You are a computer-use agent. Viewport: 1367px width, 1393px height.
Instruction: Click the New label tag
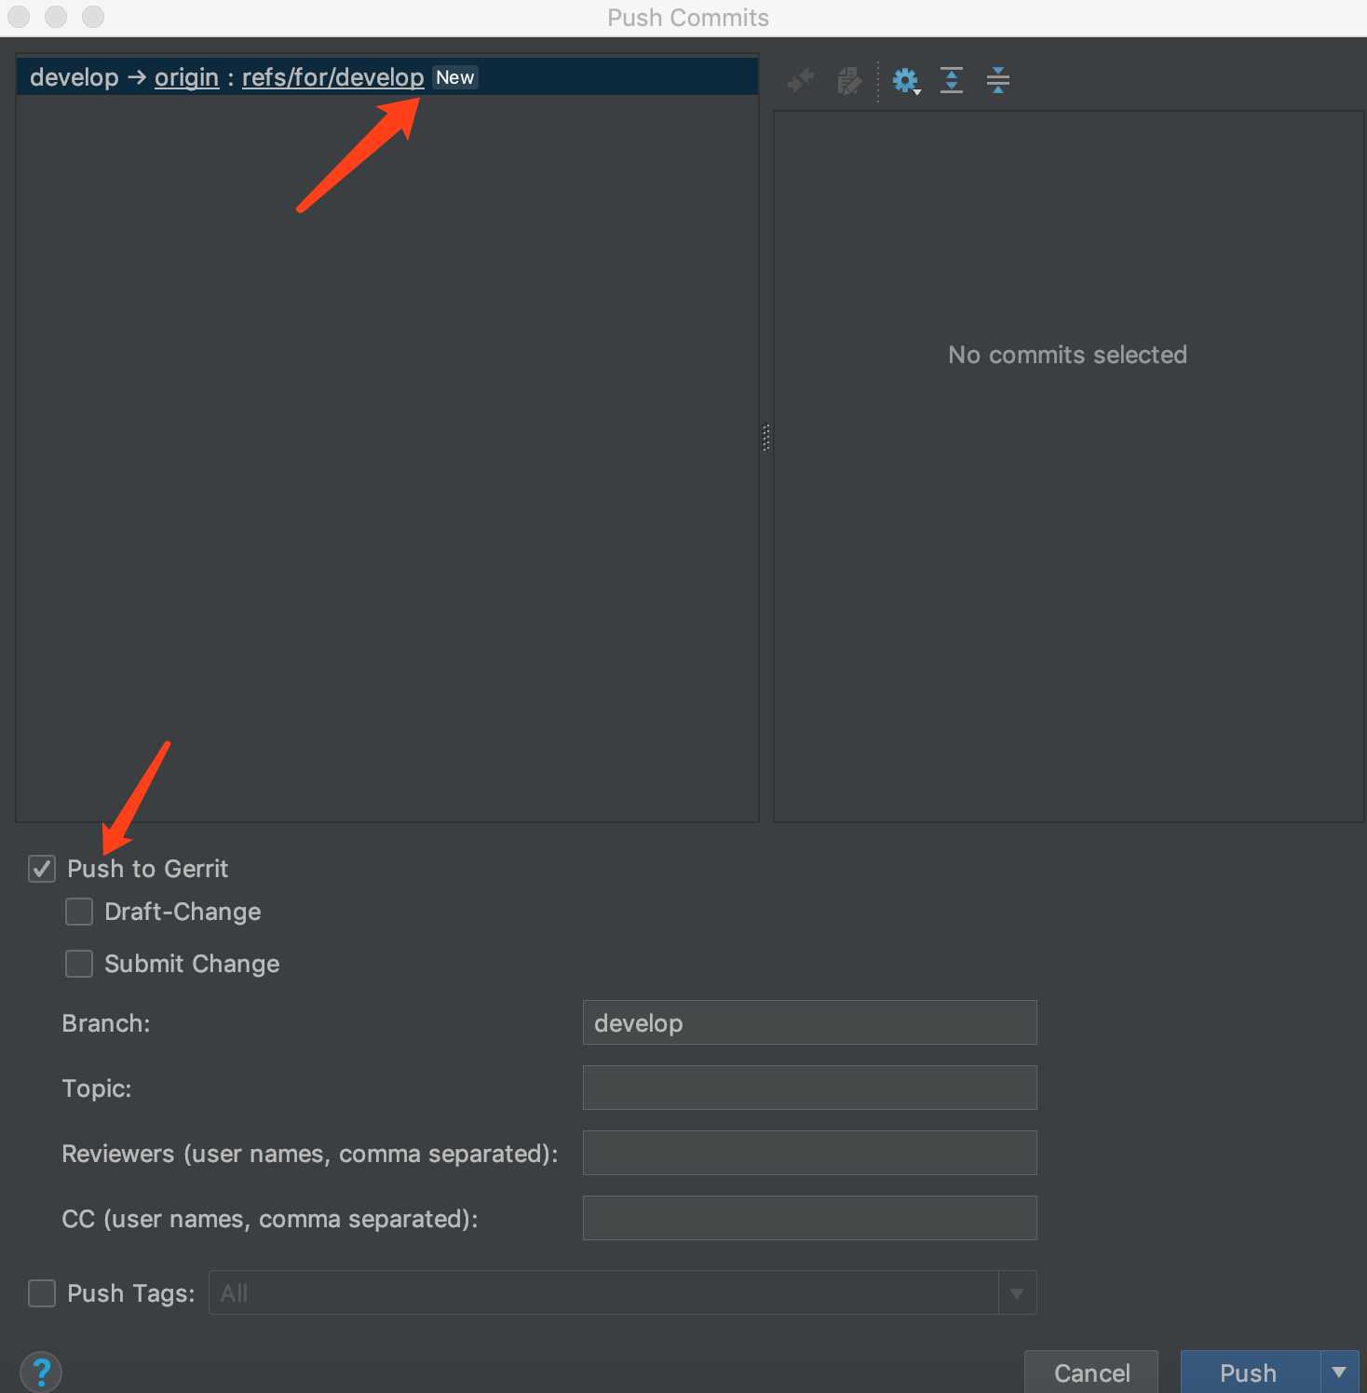click(x=455, y=77)
